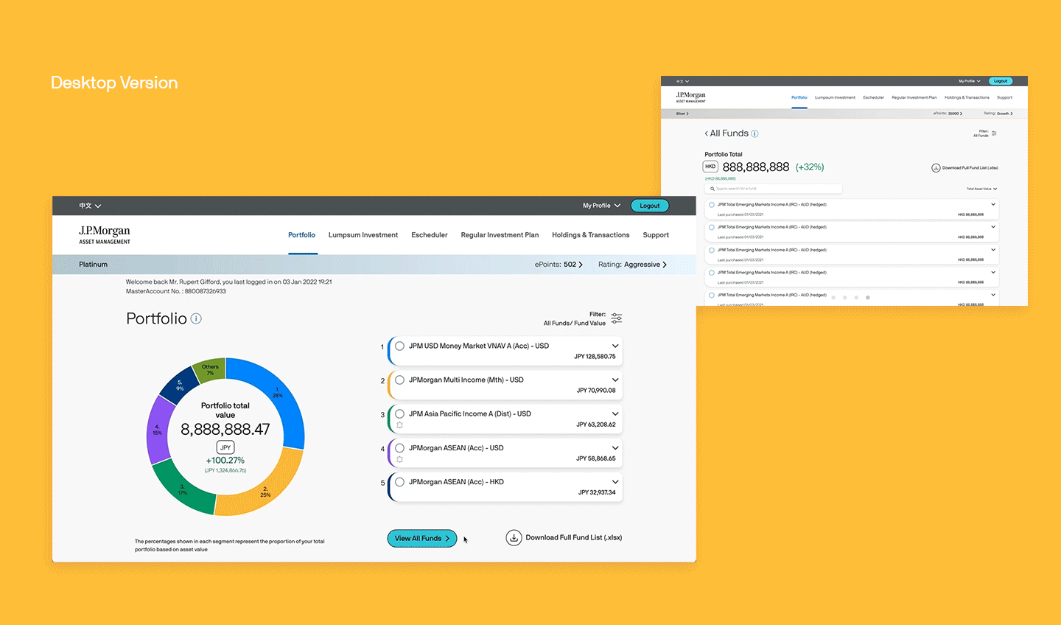Open ePoints: 35000 in the small window

tap(948, 114)
